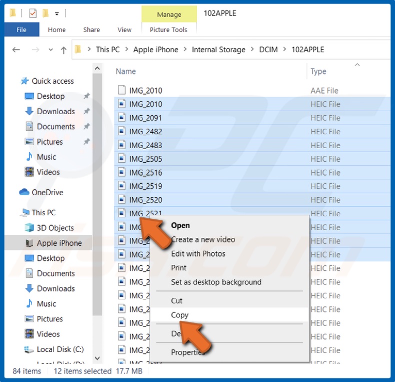Go back with the Back arrow
This screenshot has width=395, height=382.
pyautogui.click(x=16, y=50)
